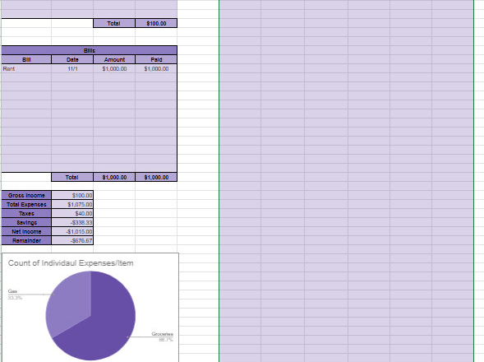Click the Gross Income label

(x=26, y=195)
